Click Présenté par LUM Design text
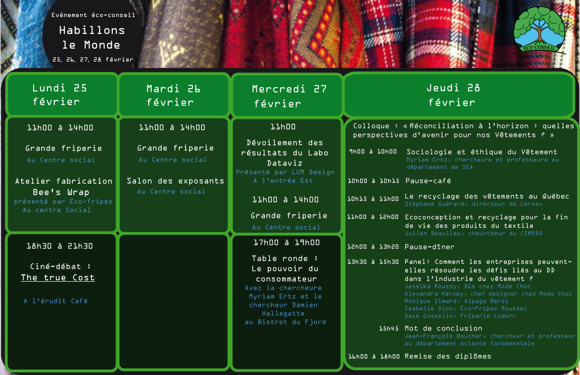The width and height of the screenshot is (580, 375). tap(285, 172)
